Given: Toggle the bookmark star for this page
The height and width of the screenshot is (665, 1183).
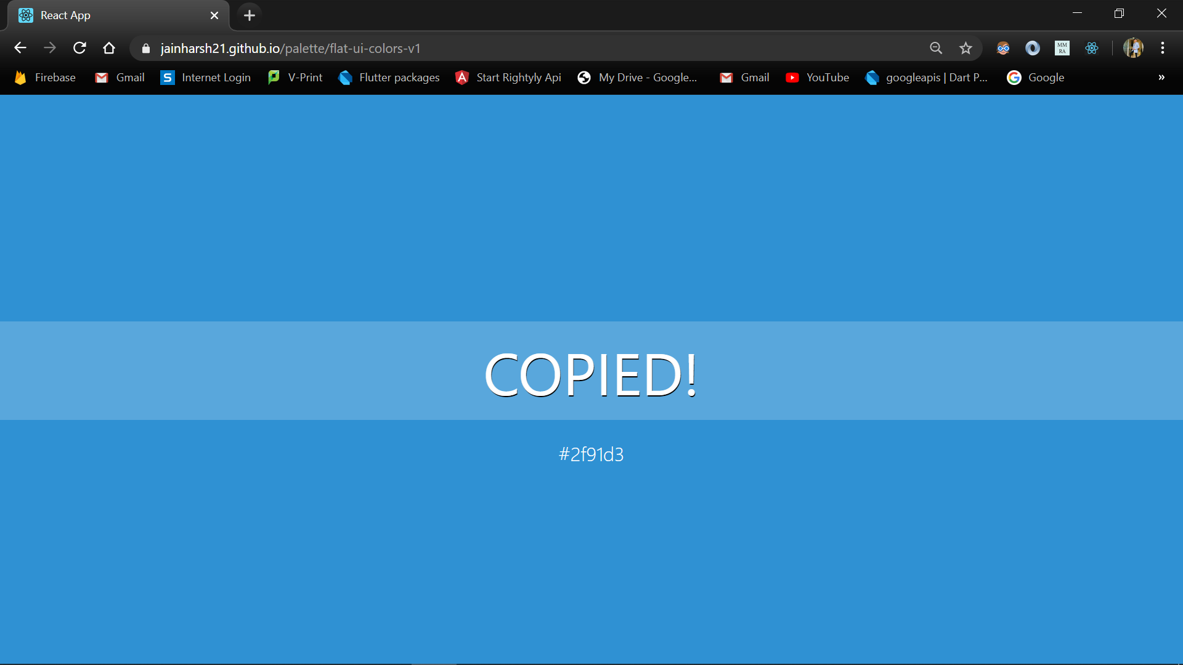Looking at the screenshot, I should tap(966, 48).
